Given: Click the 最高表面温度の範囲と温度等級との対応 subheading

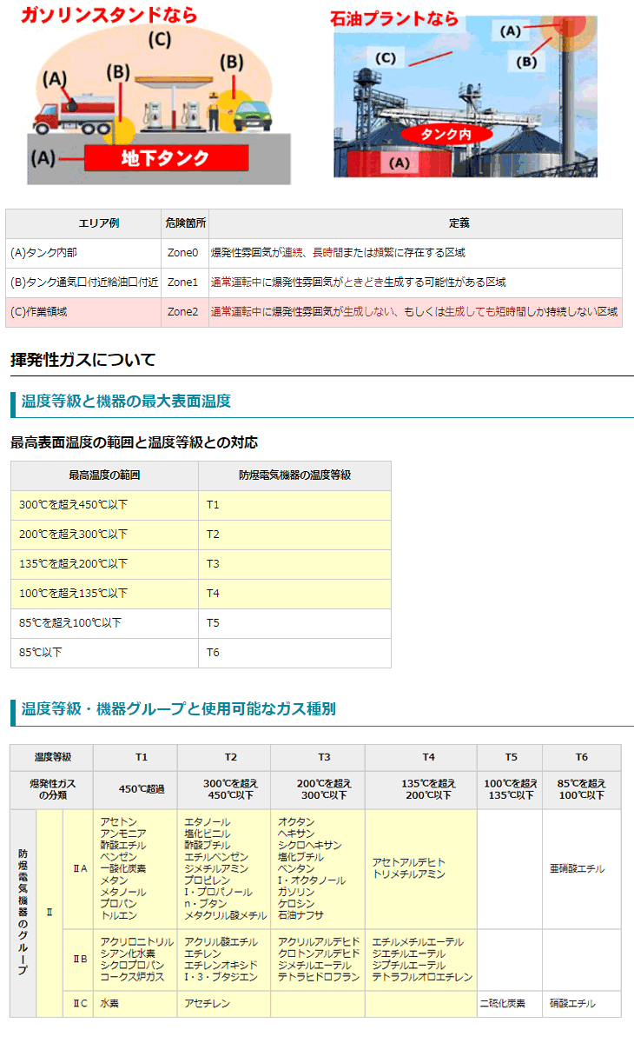Looking at the screenshot, I should point(134,442).
